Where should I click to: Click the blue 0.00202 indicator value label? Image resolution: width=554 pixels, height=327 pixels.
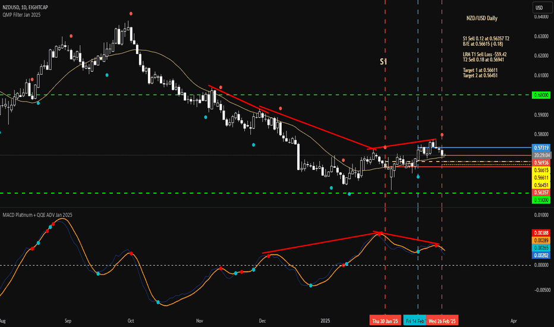point(541,255)
